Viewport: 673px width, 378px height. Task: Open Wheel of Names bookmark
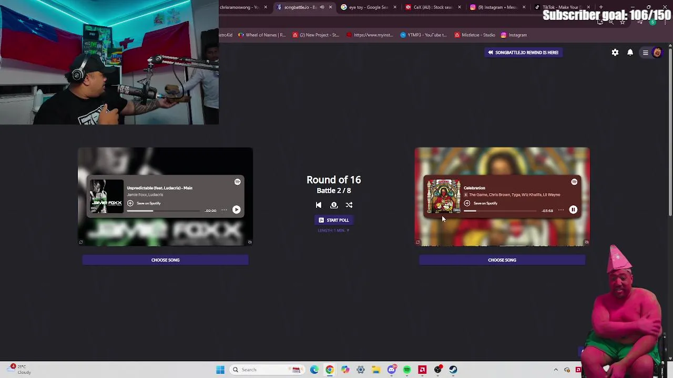262,35
